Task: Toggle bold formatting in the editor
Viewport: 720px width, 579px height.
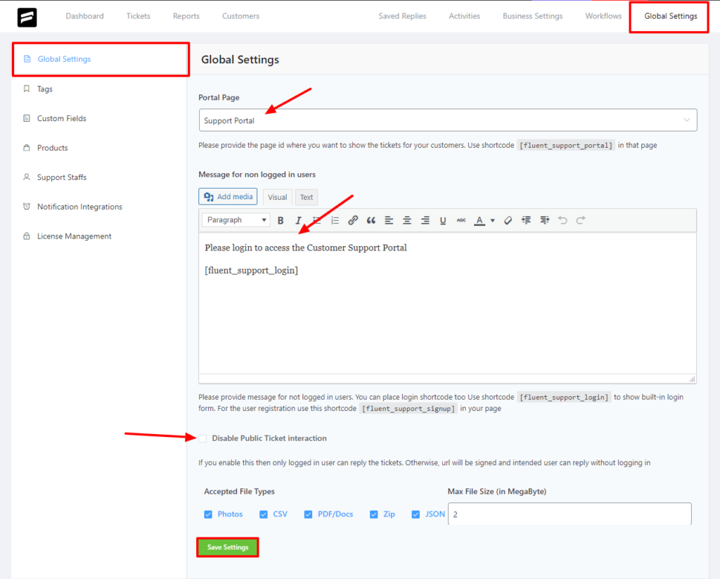Action: pos(281,220)
